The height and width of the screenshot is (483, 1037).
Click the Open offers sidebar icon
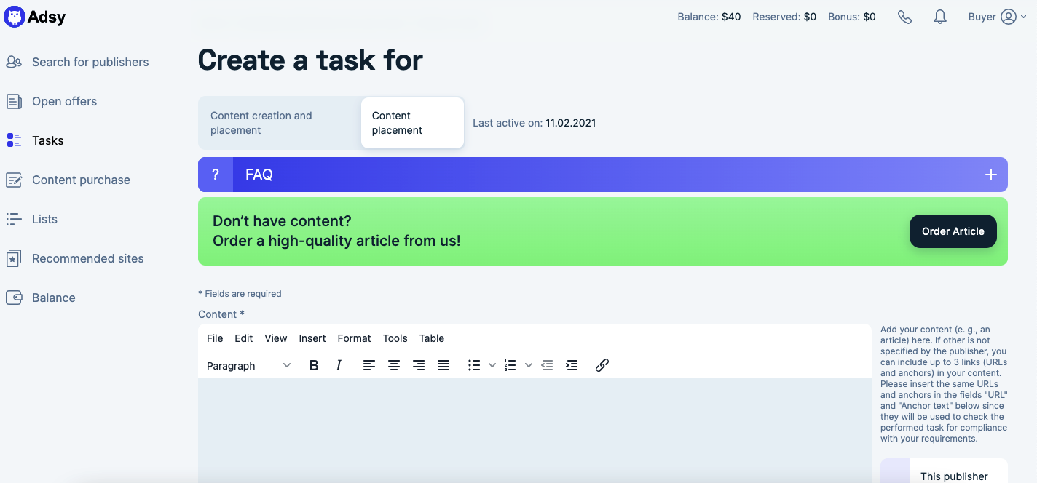pos(14,101)
